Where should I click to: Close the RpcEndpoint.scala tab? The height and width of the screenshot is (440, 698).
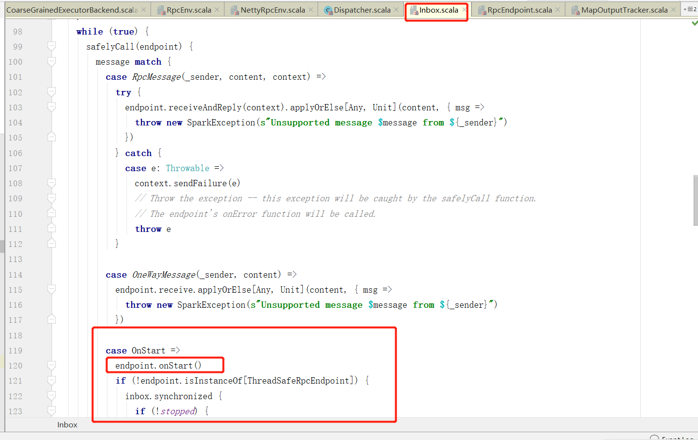tap(558, 10)
